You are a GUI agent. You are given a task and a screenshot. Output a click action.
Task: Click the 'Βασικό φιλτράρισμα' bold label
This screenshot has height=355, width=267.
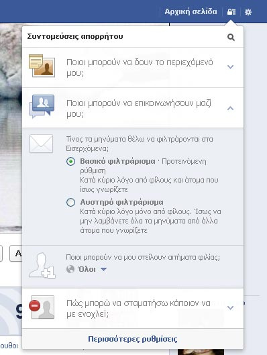[x=117, y=162]
